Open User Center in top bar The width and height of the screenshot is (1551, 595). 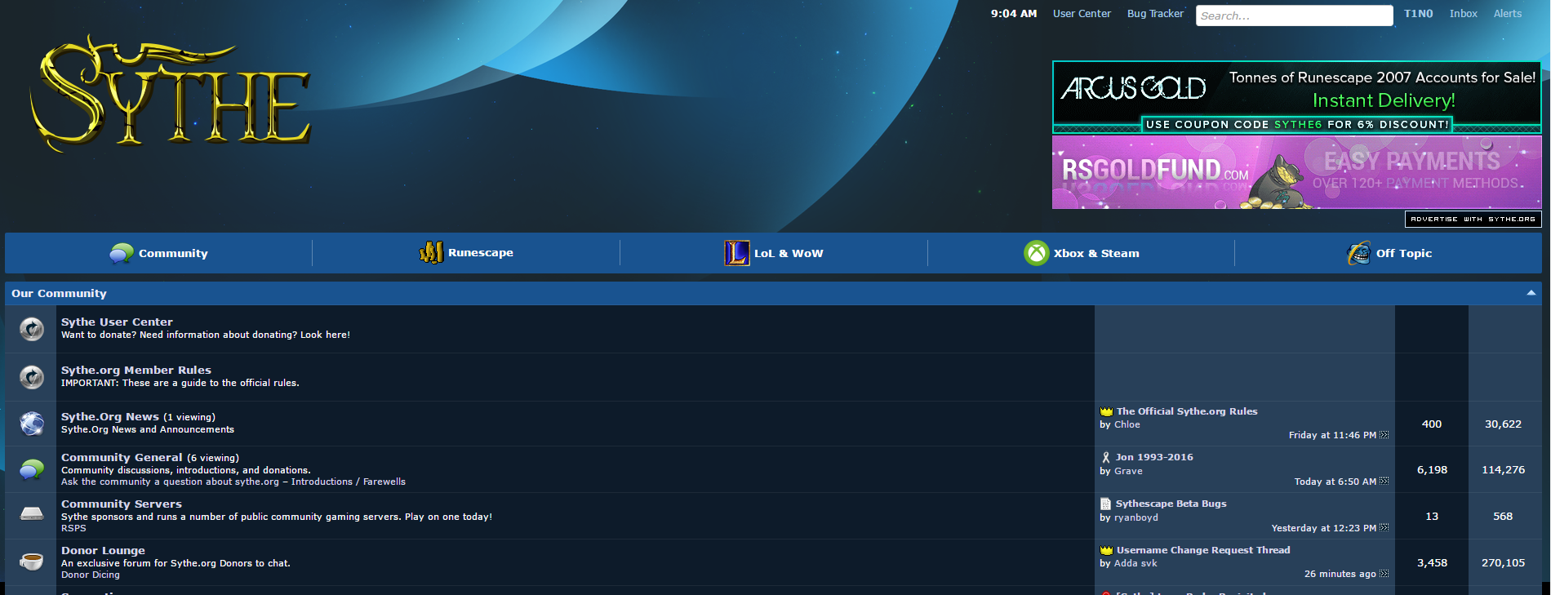point(1082,14)
